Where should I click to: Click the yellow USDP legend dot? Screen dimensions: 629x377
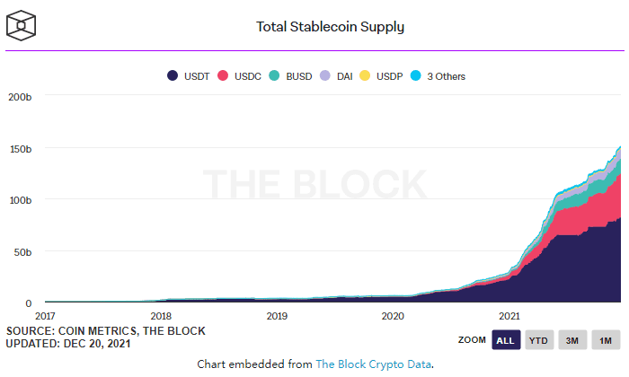365,75
